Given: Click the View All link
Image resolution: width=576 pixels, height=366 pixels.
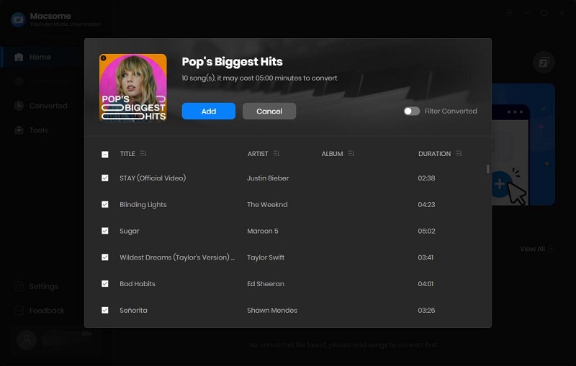Looking at the screenshot, I should (x=536, y=249).
